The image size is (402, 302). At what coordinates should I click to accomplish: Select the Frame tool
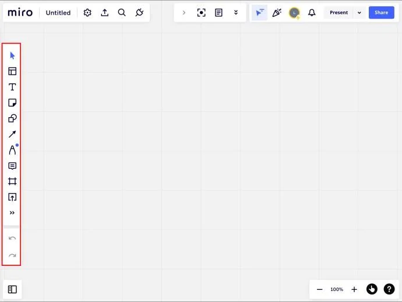(x=12, y=181)
